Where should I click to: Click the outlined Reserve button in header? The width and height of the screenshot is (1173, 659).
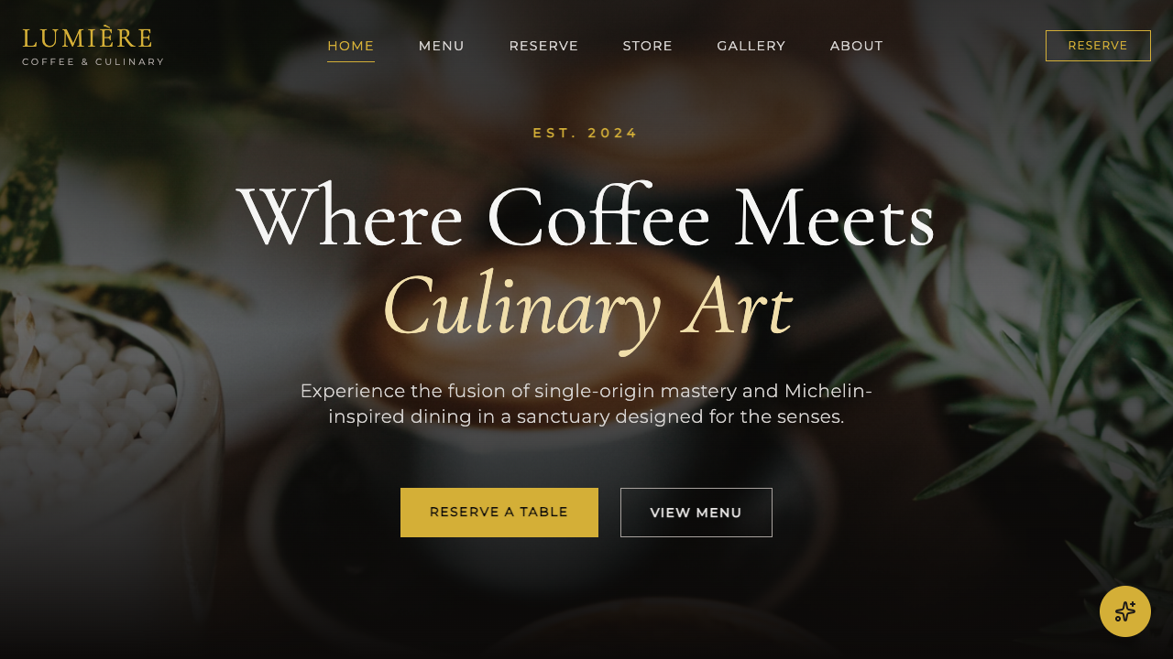pos(1098,46)
